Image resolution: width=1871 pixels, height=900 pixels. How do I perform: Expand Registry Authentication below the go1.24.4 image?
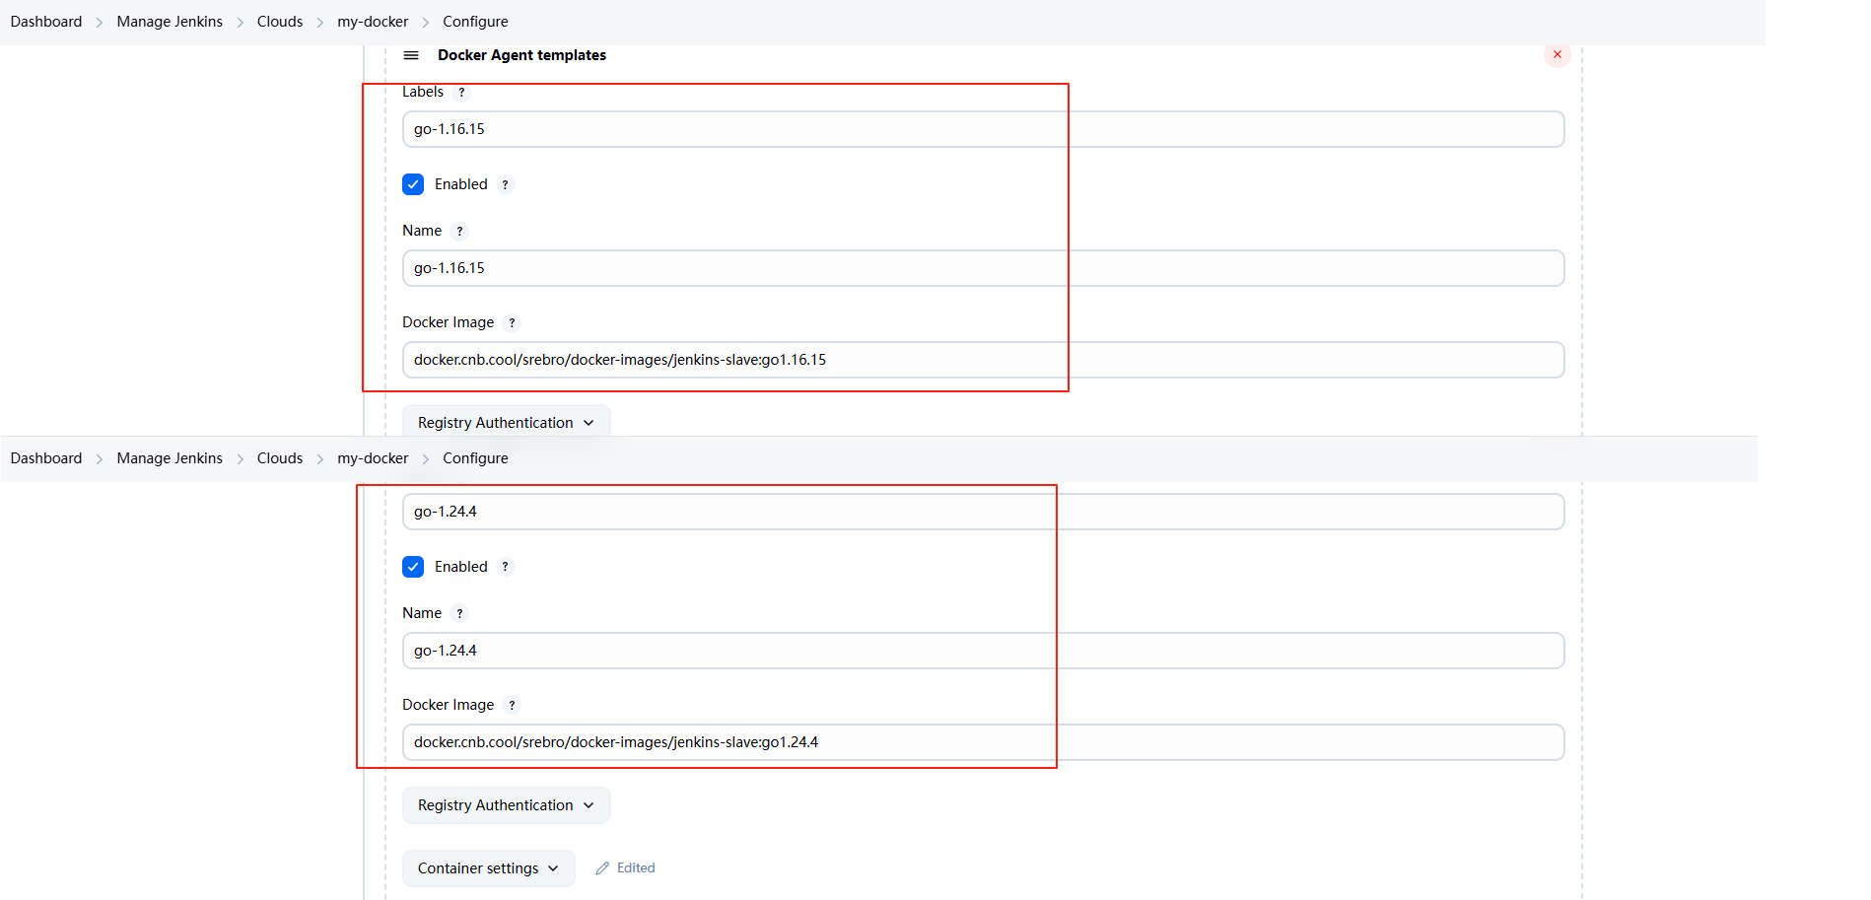[x=506, y=805]
